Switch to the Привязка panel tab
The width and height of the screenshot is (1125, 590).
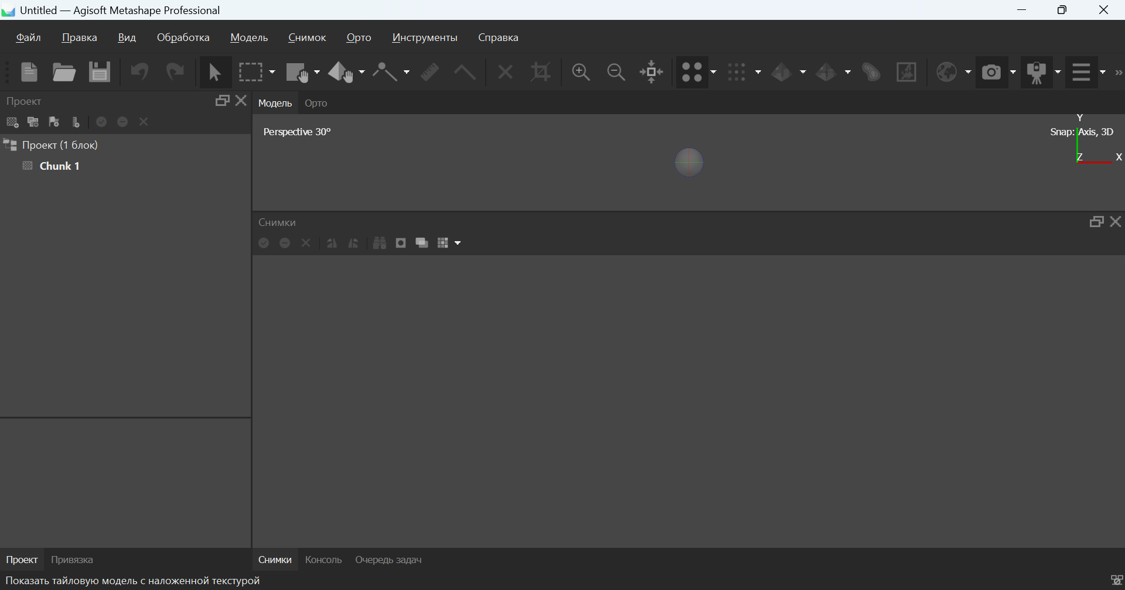pyautogui.click(x=71, y=560)
